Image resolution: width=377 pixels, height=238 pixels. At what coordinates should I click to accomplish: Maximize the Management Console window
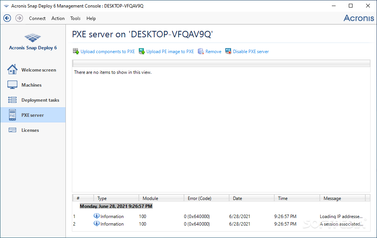pyautogui.click(x=351, y=6)
